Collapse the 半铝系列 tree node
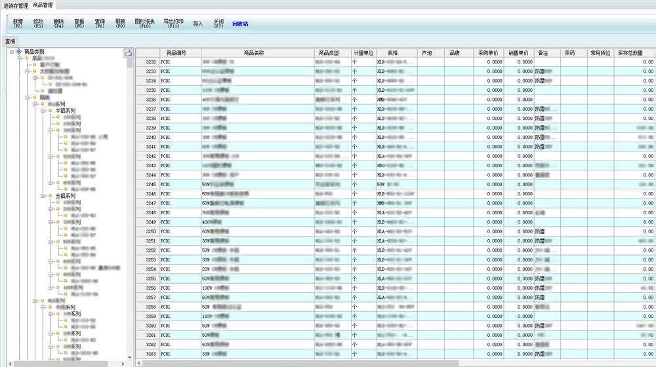Screen dimensions: 656x367 43,111
